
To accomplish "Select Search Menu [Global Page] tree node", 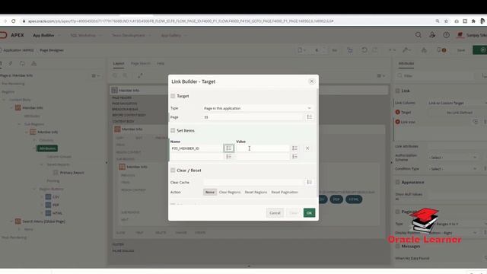I will tap(43, 221).
